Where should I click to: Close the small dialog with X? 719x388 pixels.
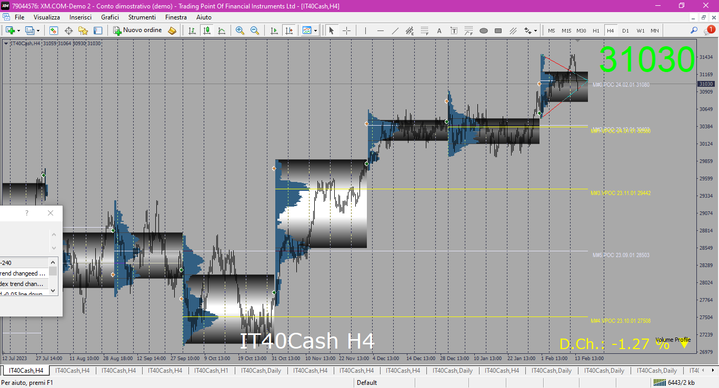(51, 213)
